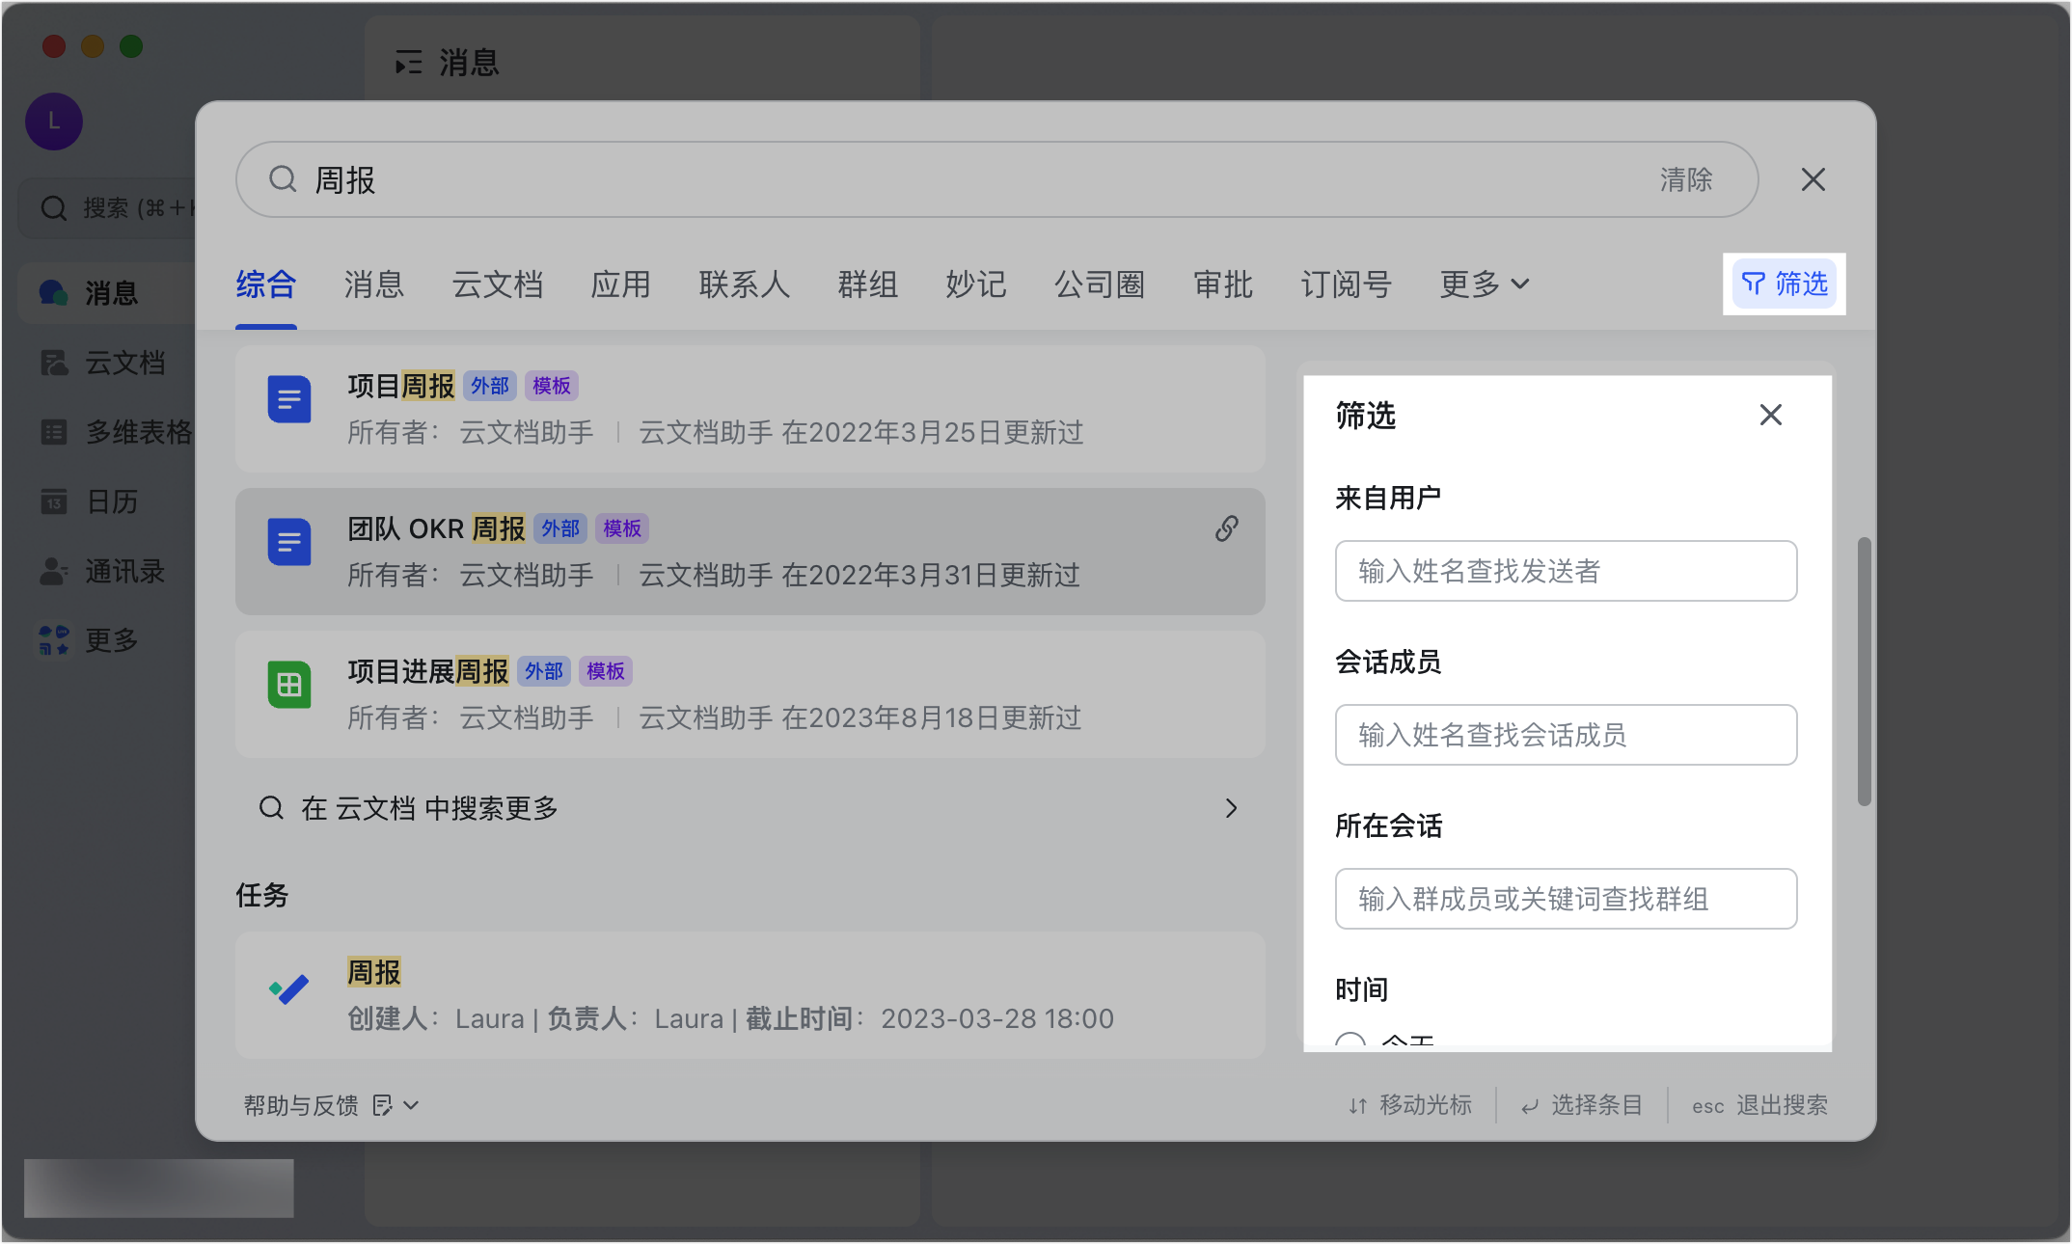
Task: Click the blue doc icon of 项目周报
Action: (288, 399)
